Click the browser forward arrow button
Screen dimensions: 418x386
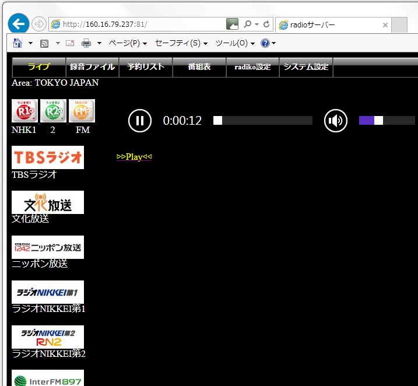39,24
